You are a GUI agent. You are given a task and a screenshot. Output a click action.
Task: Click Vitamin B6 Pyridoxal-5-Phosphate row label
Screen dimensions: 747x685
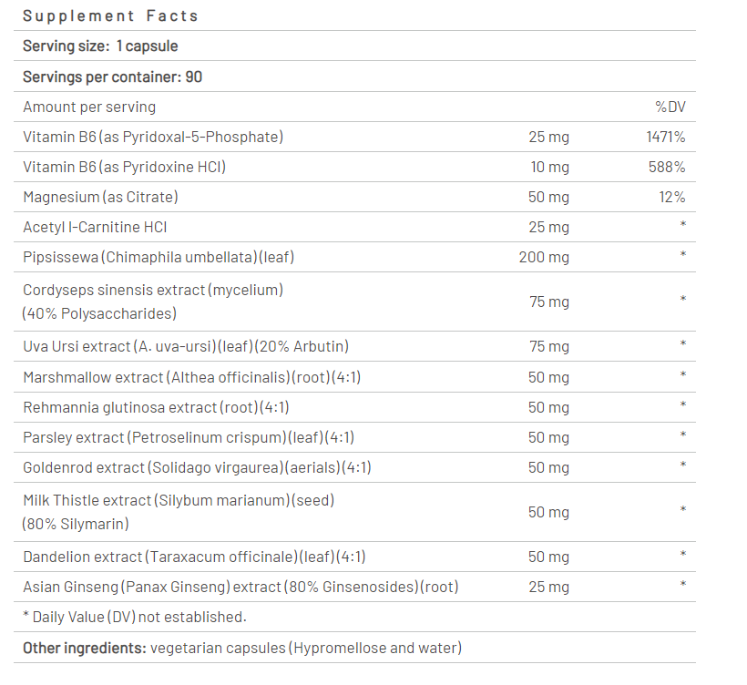[153, 137]
